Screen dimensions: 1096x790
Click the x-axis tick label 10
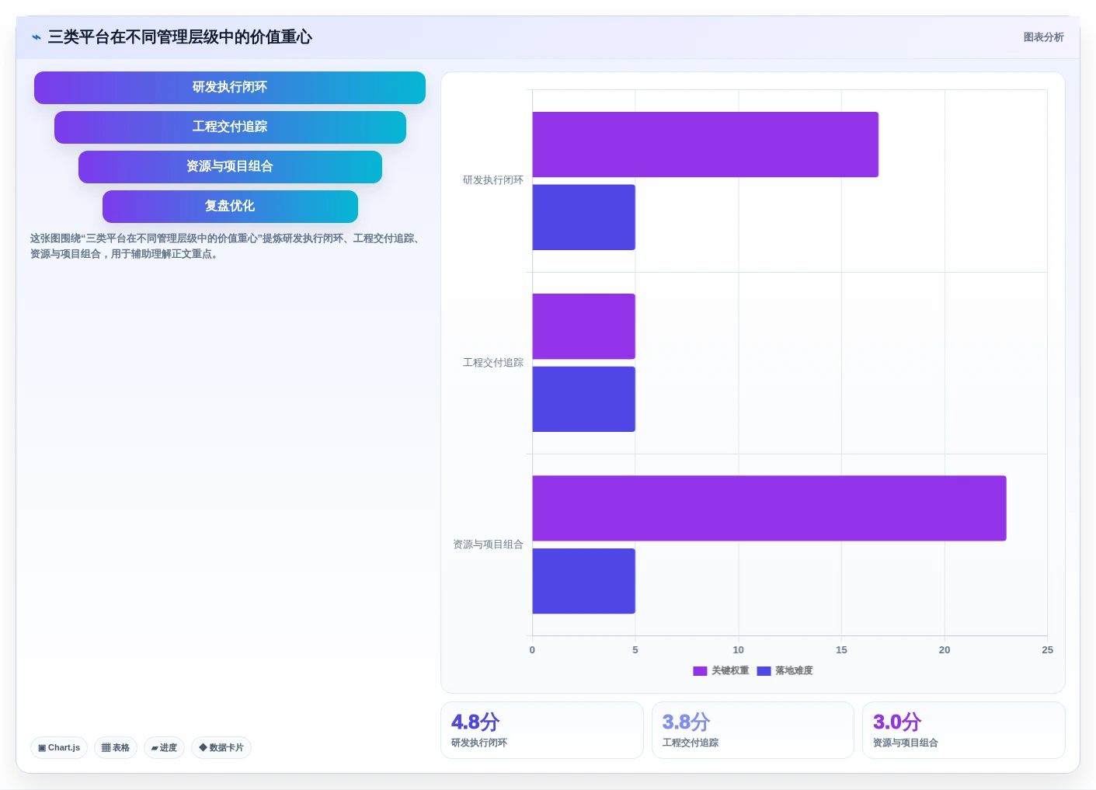(x=738, y=650)
